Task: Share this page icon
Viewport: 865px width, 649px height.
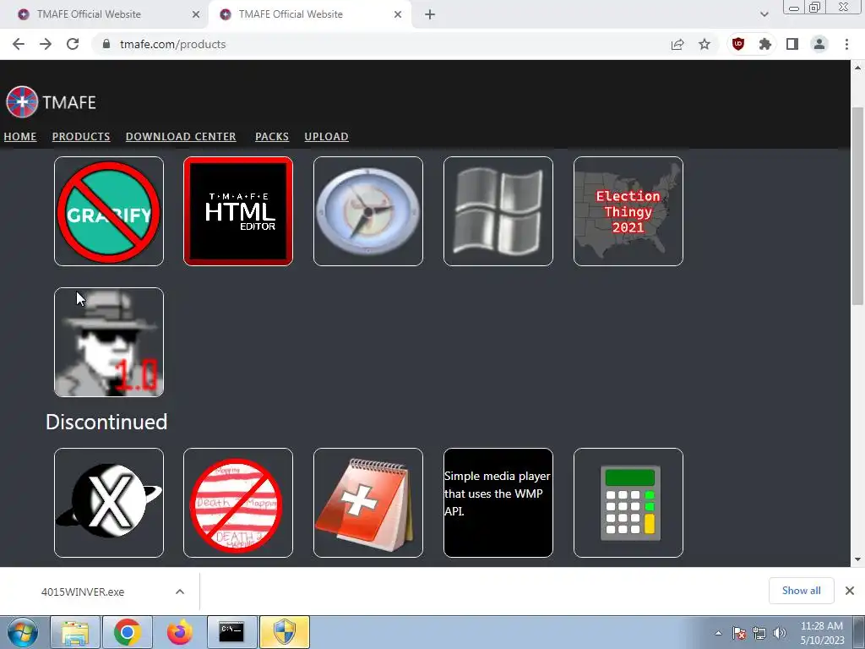Action: (x=677, y=44)
